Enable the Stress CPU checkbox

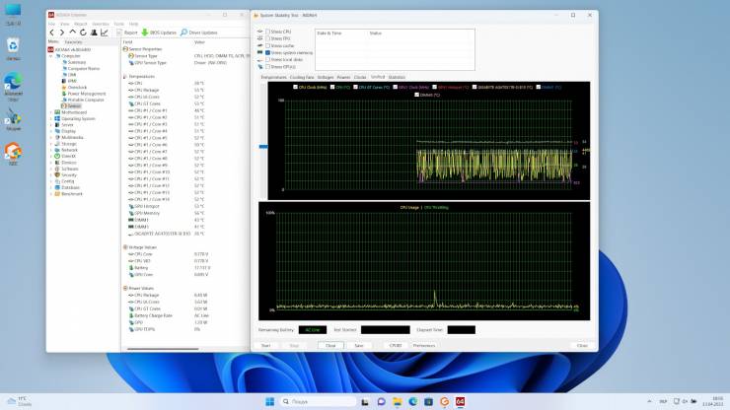(x=267, y=32)
